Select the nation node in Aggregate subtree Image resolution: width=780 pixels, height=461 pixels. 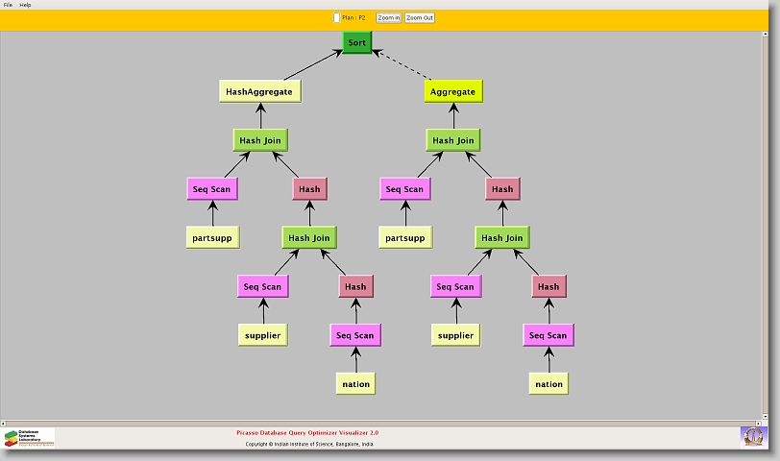pyautogui.click(x=548, y=383)
